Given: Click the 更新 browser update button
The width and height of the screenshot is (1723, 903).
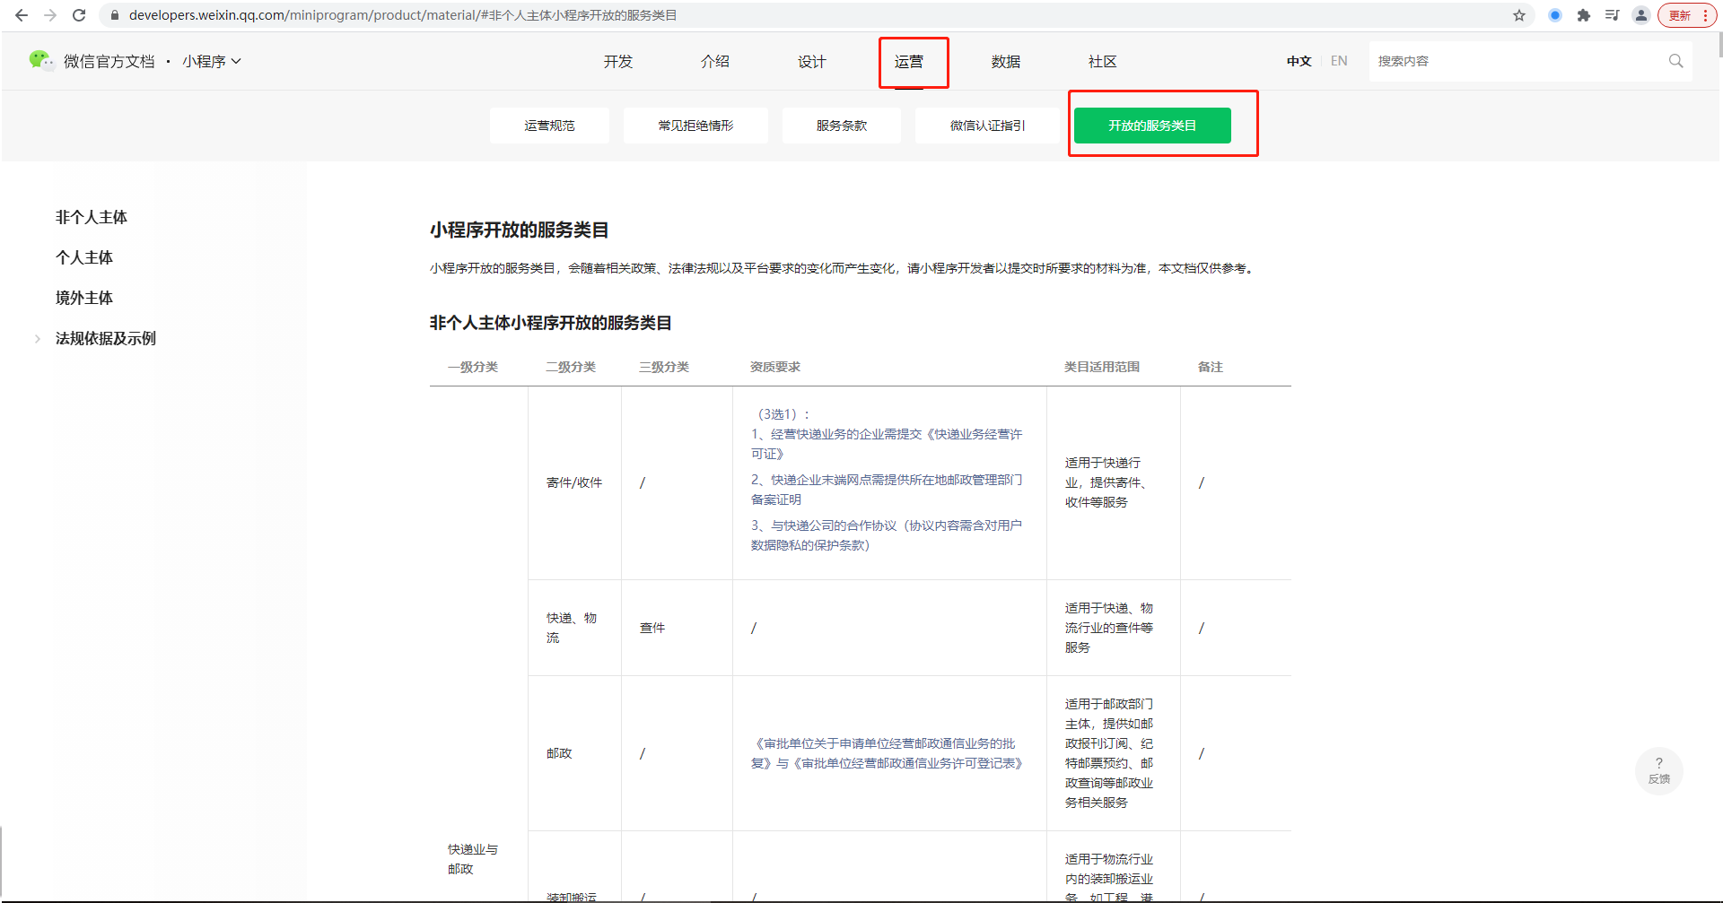Looking at the screenshot, I should 1687,15.
